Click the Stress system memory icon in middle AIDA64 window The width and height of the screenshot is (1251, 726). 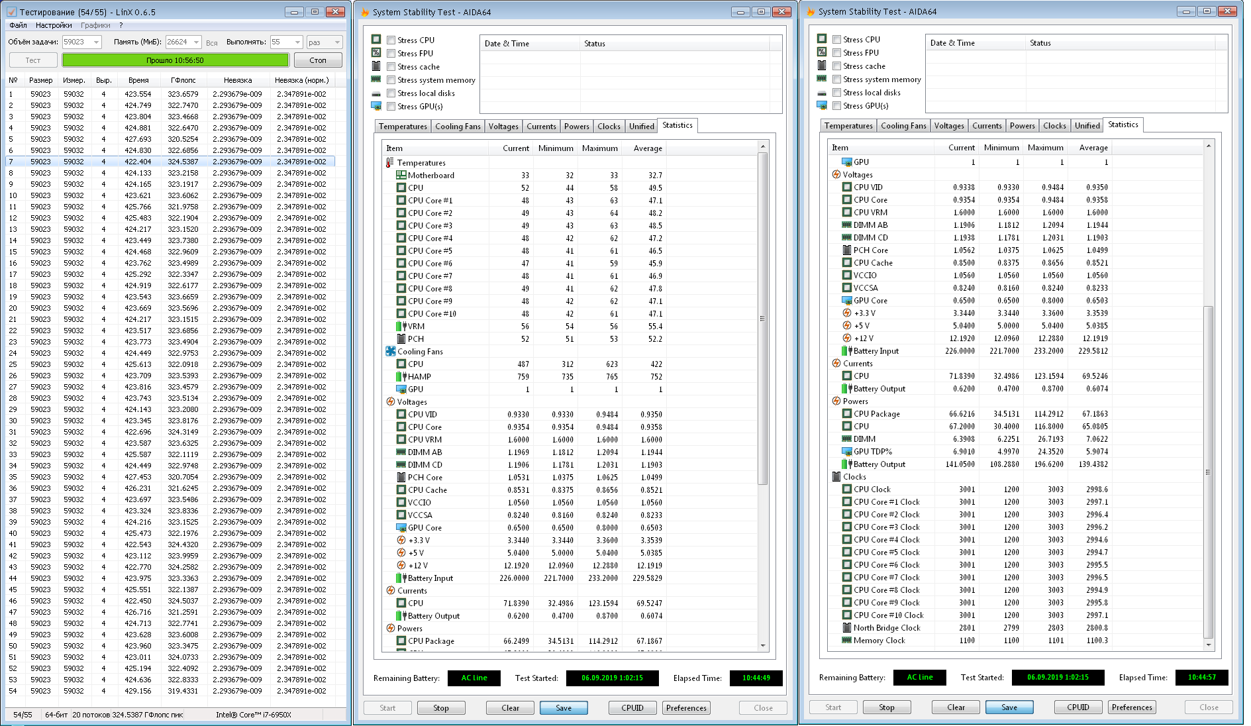[x=376, y=79]
